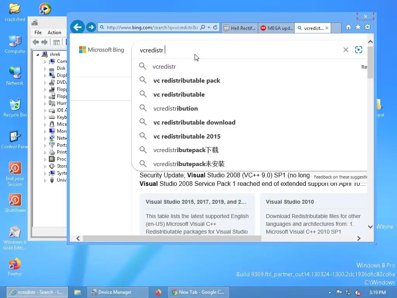This screenshot has height=298, width=397.
Task: Open the address bar autocomplete dropdown arrow
Action: point(209,28)
